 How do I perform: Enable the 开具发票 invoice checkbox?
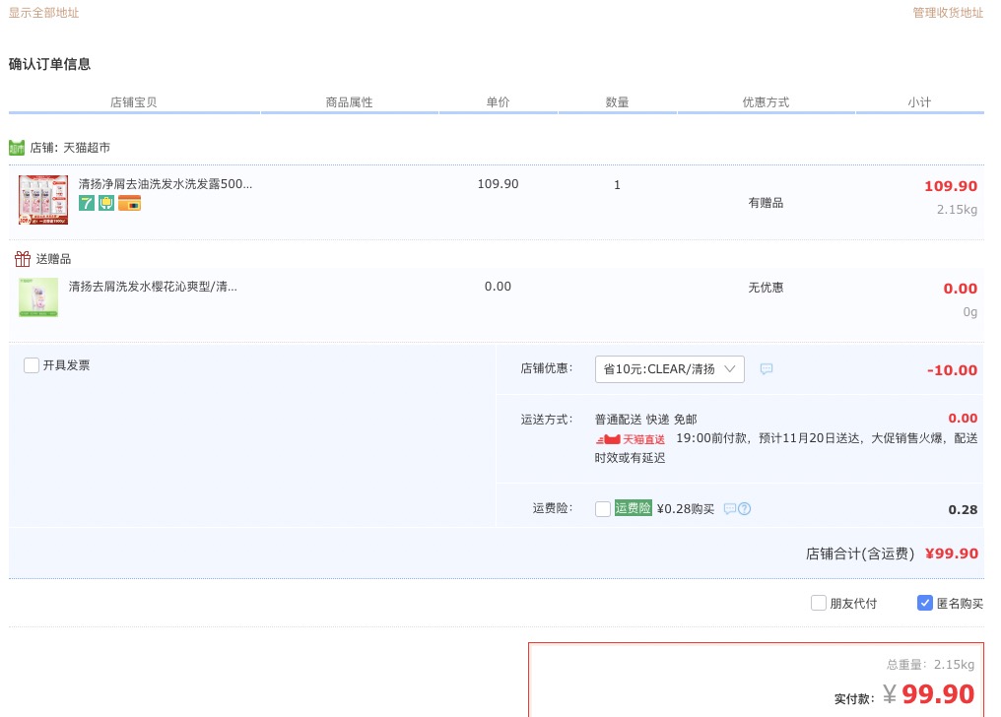click(32, 365)
